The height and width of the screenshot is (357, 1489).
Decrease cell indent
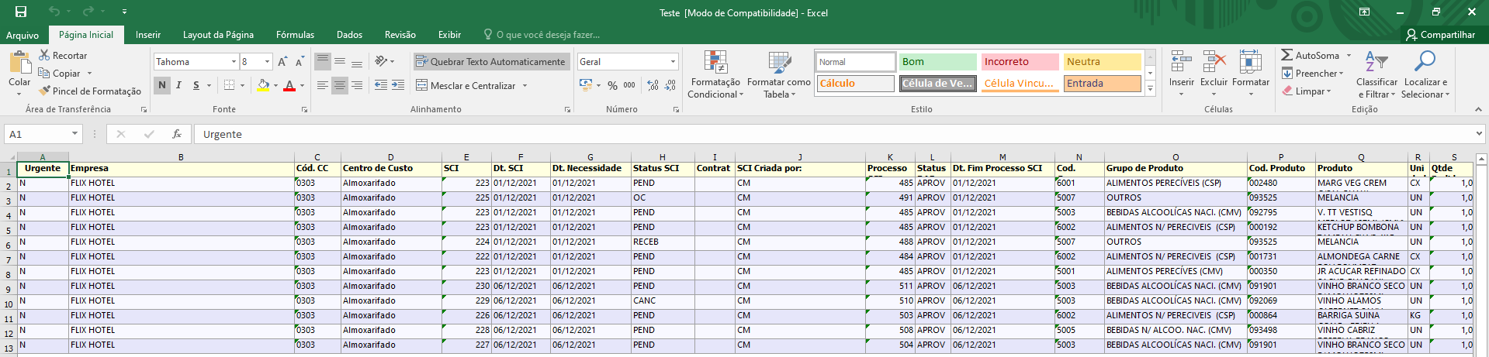click(x=381, y=85)
